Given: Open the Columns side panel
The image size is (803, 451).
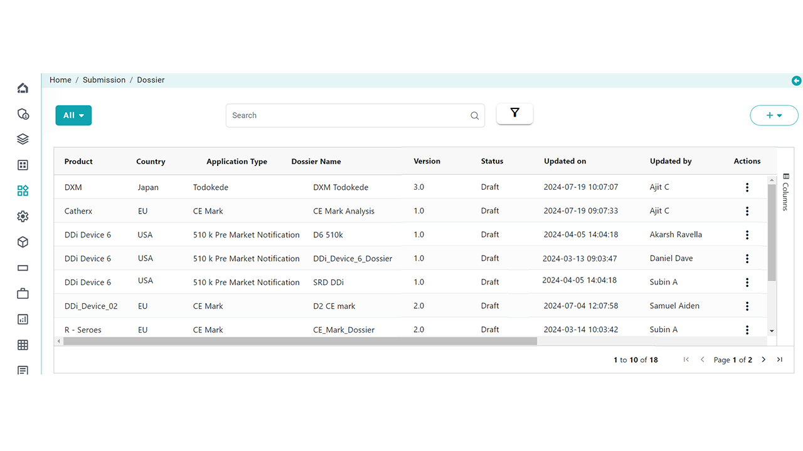Looking at the screenshot, I should (785, 192).
